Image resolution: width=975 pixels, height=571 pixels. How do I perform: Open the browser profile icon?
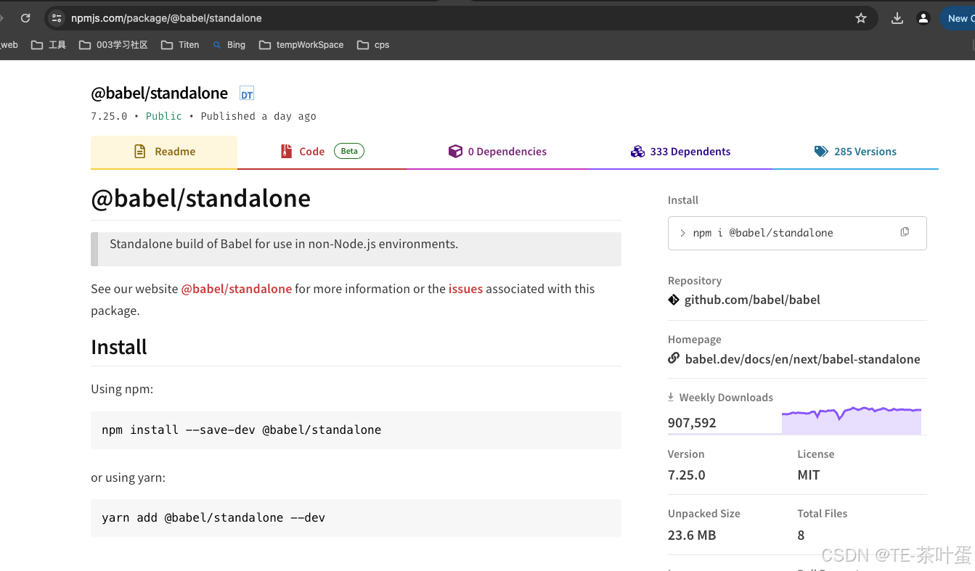[923, 18]
